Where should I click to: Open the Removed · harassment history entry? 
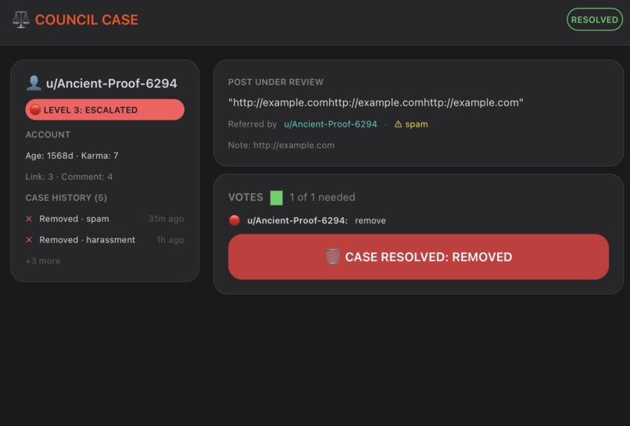coord(88,240)
